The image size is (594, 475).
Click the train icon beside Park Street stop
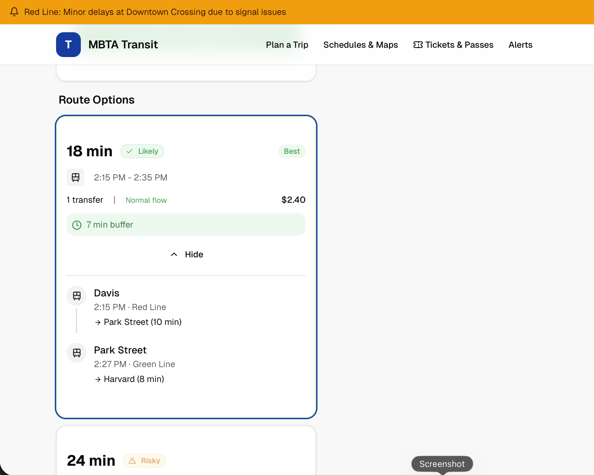76,353
